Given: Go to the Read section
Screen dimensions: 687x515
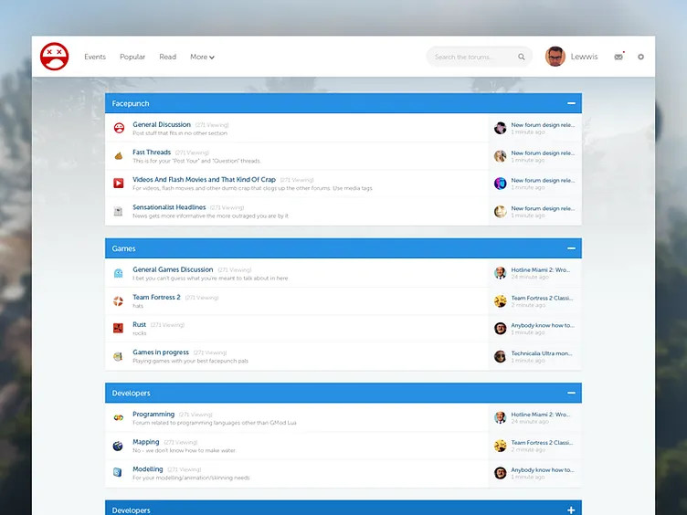Looking at the screenshot, I should (168, 57).
